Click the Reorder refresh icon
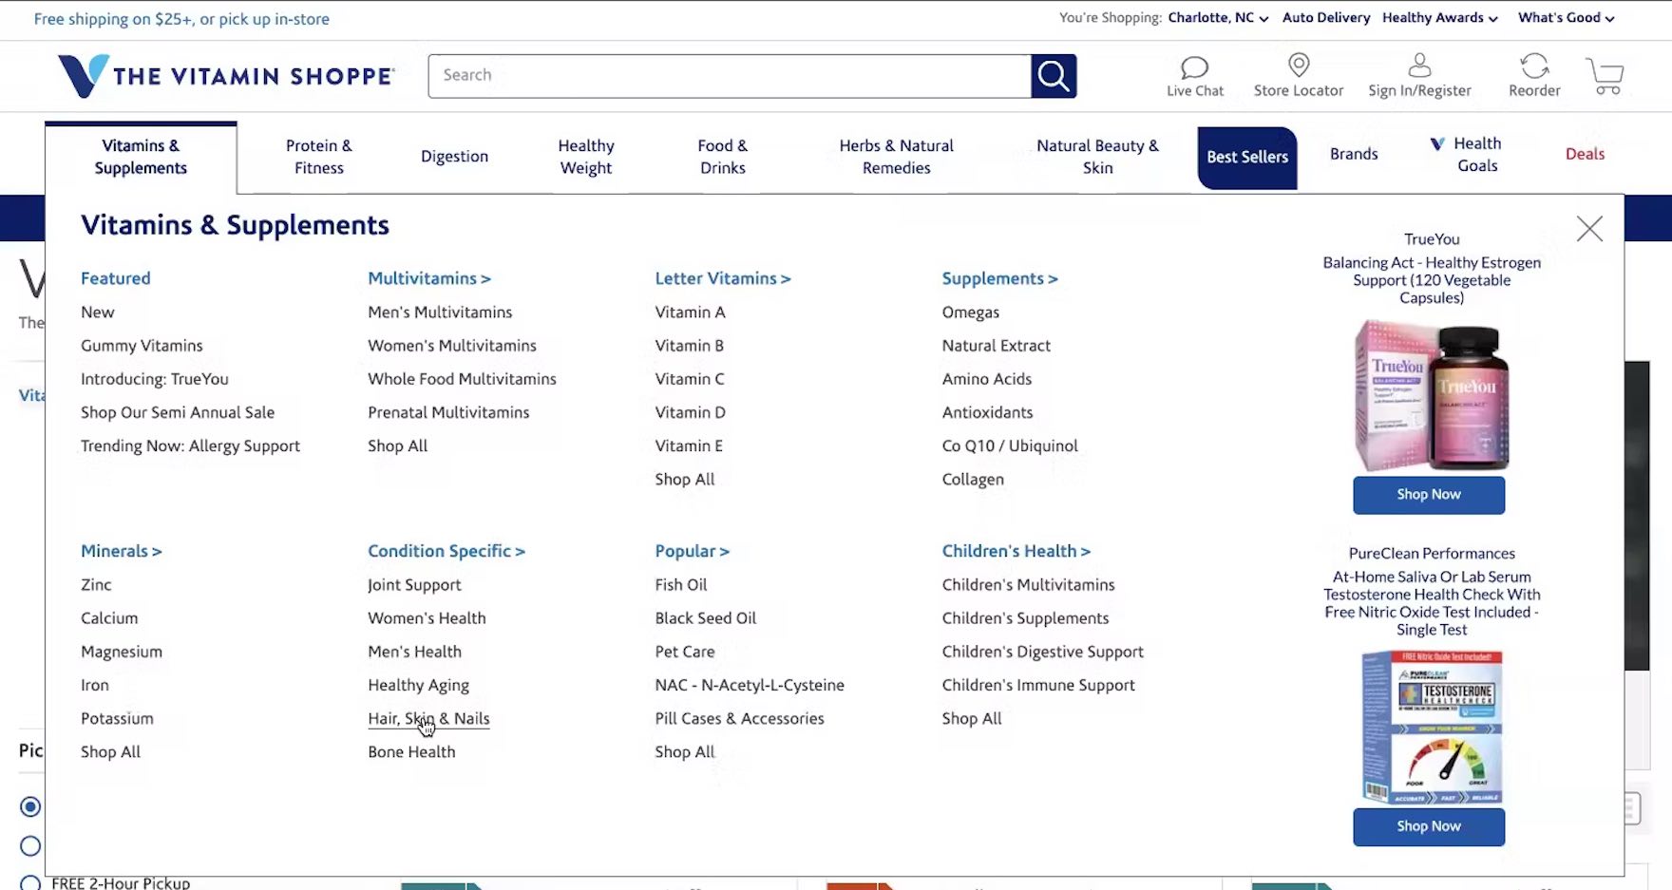1672x890 pixels. click(x=1534, y=66)
